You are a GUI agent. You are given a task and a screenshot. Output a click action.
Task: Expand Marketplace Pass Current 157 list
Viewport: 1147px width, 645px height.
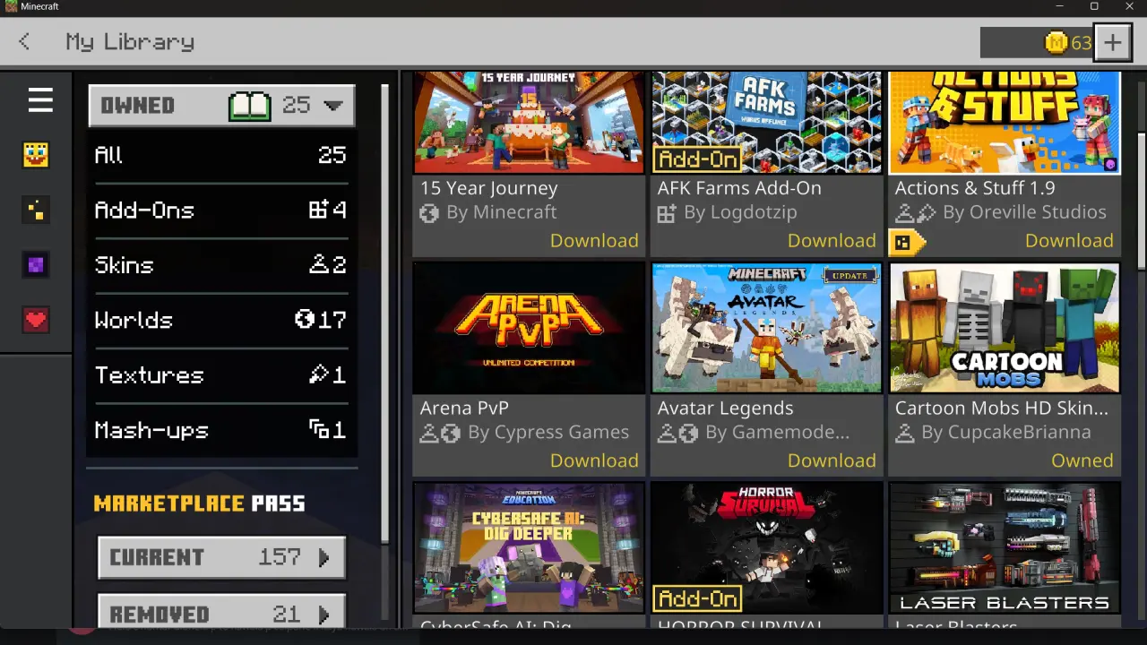[221, 557]
